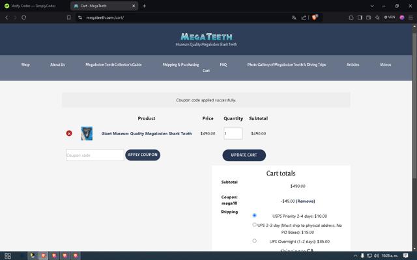
Task: Click the Apply Coupon button
Action: [143, 155]
